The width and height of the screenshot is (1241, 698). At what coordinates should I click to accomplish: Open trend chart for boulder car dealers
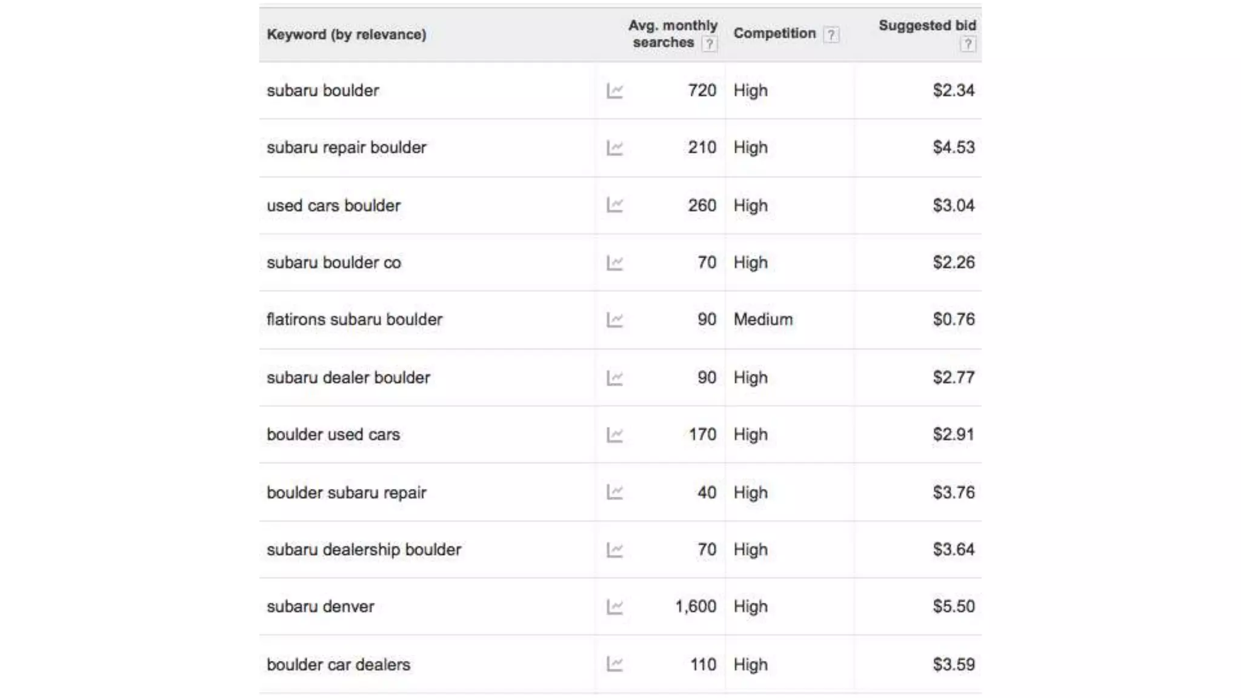614,665
